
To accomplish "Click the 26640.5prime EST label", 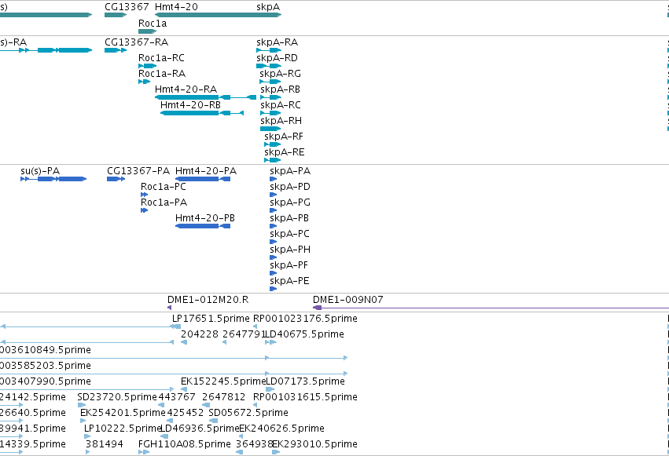I will tap(33, 414).
